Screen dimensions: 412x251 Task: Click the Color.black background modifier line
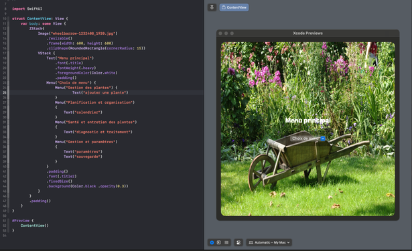point(88,186)
